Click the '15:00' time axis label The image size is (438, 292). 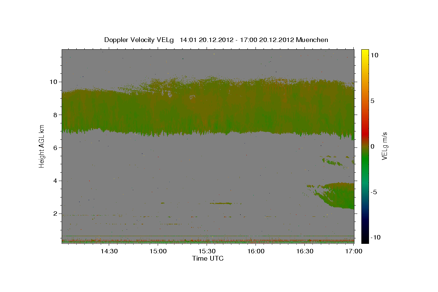pos(158,251)
